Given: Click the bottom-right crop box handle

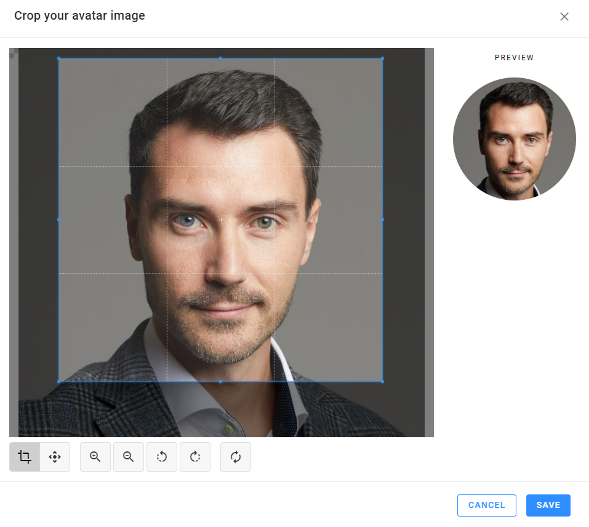Looking at the screenshot, I should (x=382, y=381).
